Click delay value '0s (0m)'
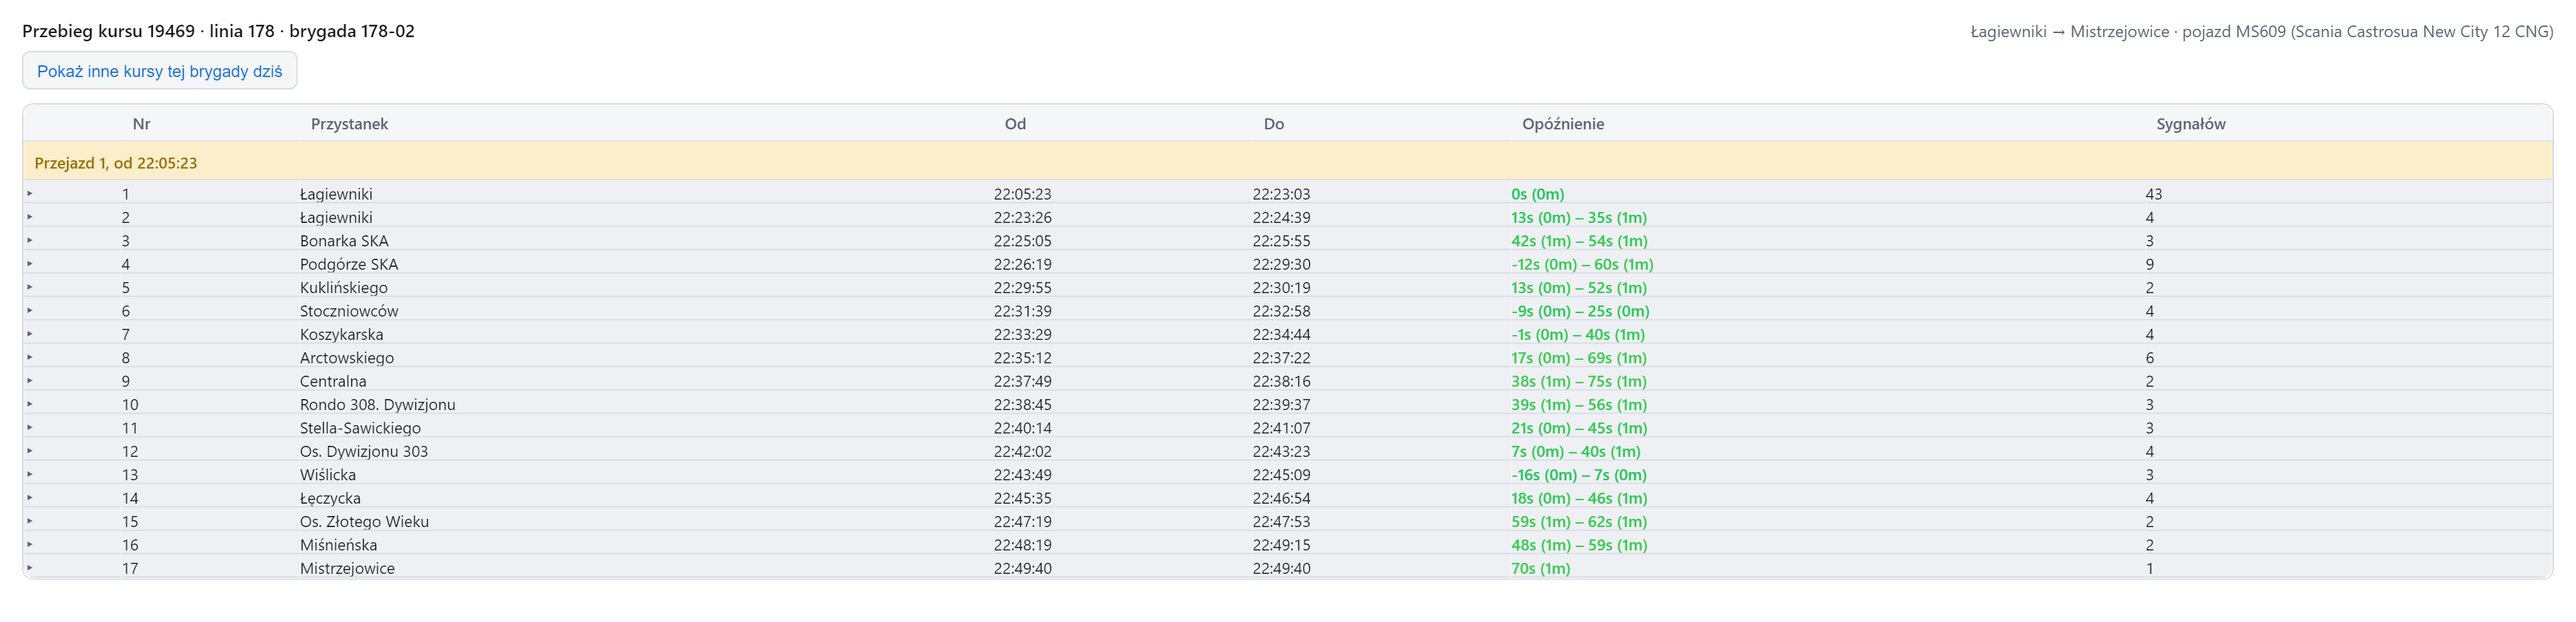The image size is (2576, 622). pyautogui.click(x=1537, y=194)
